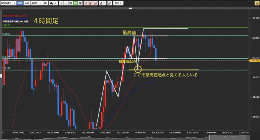Open the 4時間 timeframe dropdown

click(x=36, y=3)
